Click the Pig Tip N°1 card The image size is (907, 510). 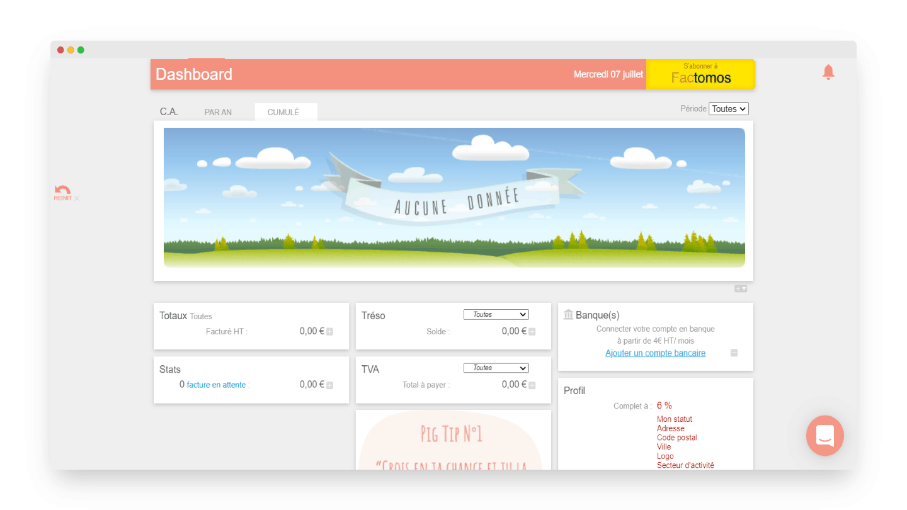(453, 440)
